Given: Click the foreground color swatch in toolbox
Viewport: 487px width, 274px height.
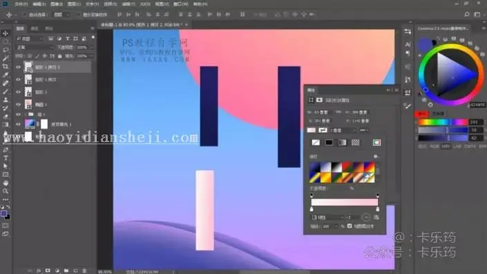Looking at the screenshot, I should 3,213.
